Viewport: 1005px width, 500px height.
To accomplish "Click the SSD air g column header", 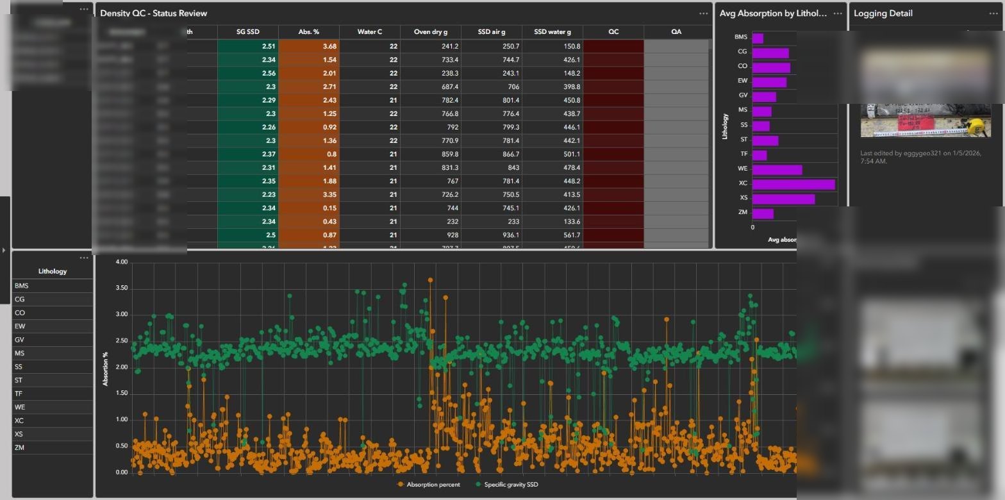I will coord(492,32).
